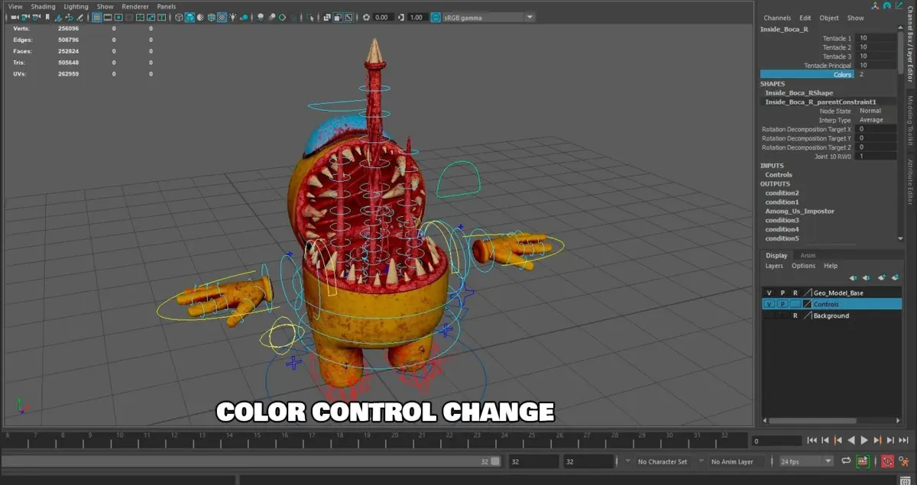Step forward one key
Screen dimensions: 917x485
(877, 440)
